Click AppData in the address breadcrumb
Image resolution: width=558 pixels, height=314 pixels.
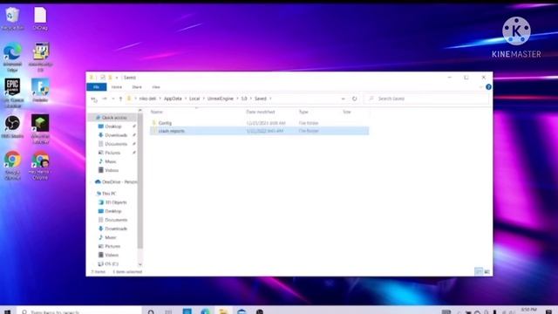click(x=173, y=99)
